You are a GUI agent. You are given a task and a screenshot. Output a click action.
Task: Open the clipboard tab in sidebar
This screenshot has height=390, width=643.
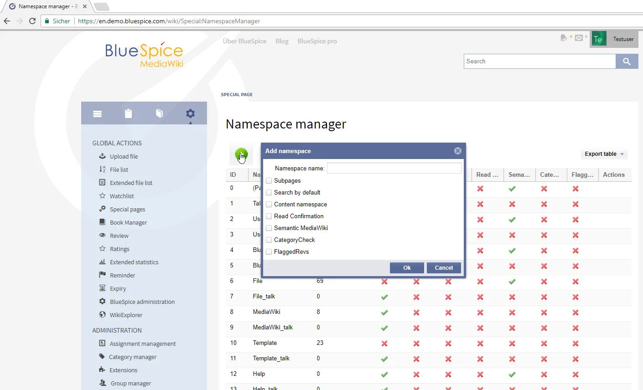coord(129,113)
